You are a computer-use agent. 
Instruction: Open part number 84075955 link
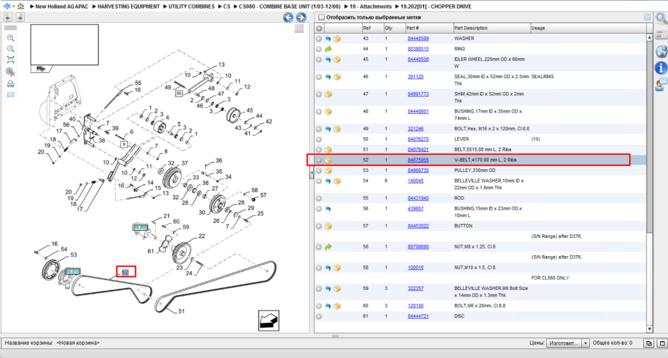pos(418,160)
